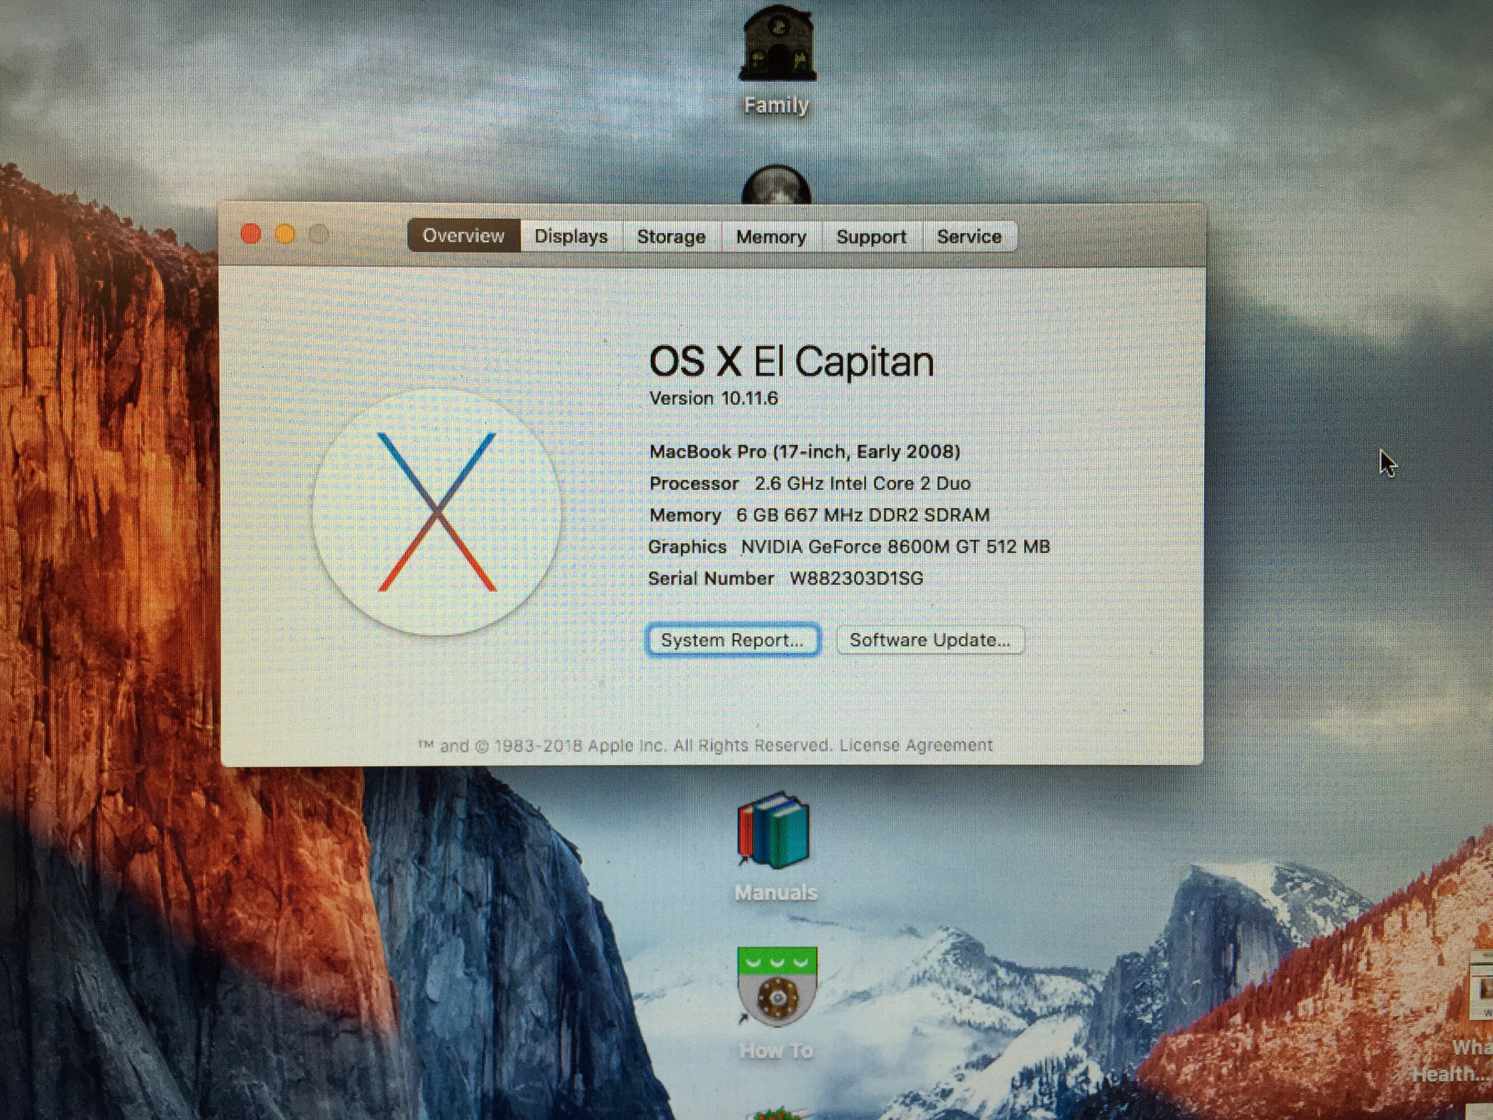Screen dimensions: 1493x1120
Task: Click the 6 GB 667 MHz DDR2 SDRAM value
Action: (863, 515)
